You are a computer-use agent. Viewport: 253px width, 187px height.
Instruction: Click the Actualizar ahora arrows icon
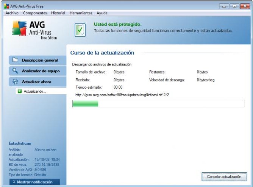(x=15, y=81)
